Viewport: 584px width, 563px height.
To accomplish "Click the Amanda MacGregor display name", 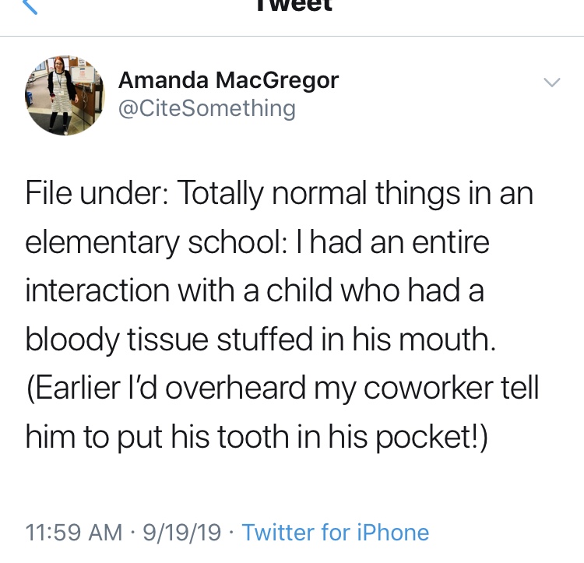I will point(228,80).
